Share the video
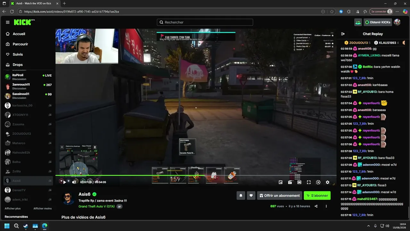 [316, 206]
